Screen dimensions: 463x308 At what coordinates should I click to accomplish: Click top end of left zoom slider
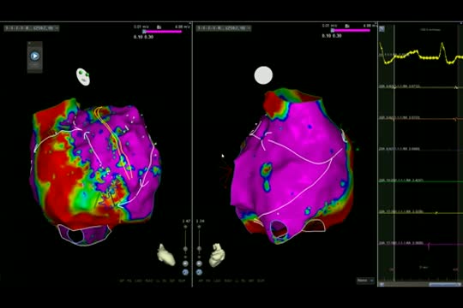[x=185, y=227]
